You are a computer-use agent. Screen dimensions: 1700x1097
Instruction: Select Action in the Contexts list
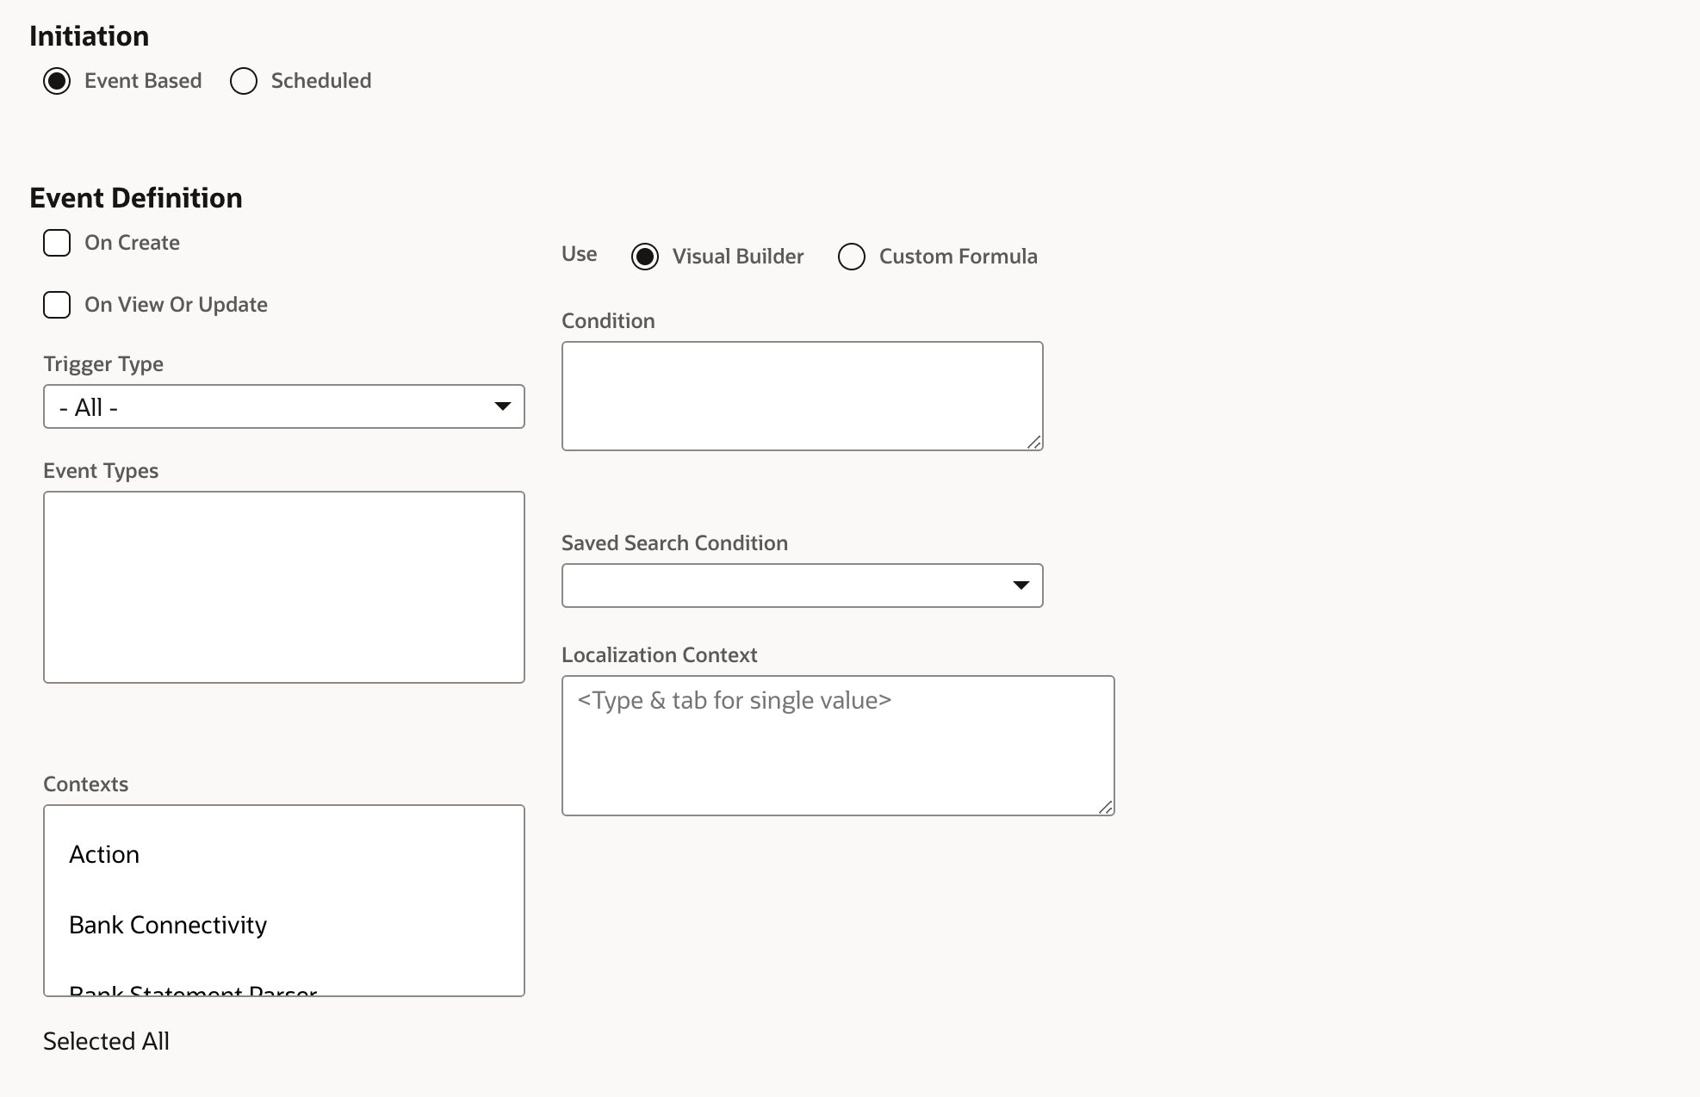click(x=104, y=854)
